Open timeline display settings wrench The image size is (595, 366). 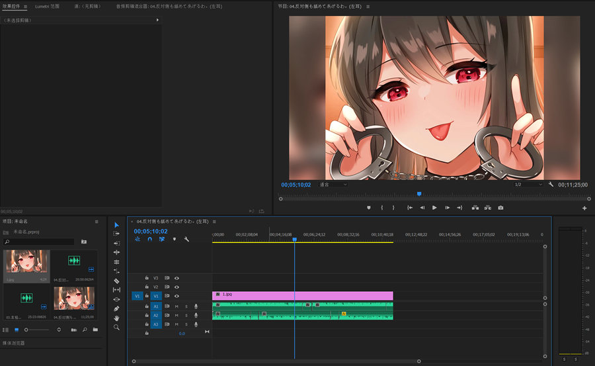(186, 240)
